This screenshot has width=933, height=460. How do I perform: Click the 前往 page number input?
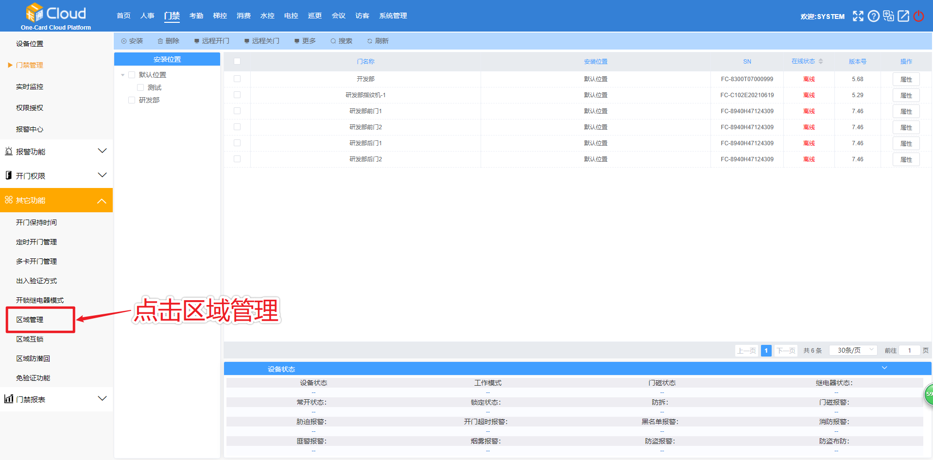click(910, 350)
